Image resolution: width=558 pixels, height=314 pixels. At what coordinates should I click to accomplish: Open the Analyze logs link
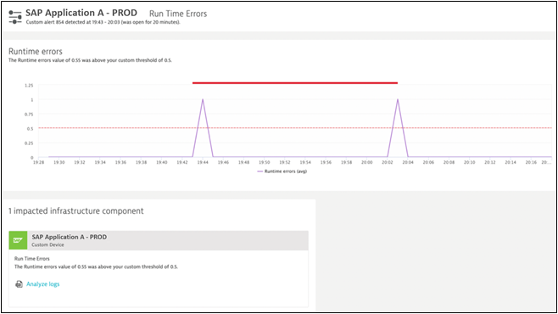tap(42, 284)
